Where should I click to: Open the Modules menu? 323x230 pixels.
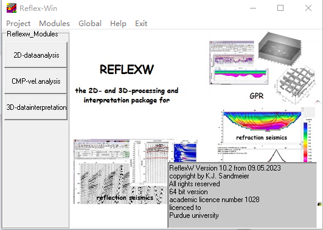click(54, 24)
